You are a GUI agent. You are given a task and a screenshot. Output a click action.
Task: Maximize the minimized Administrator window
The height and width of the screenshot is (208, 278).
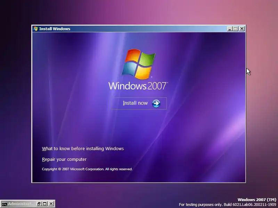[45, 204]
